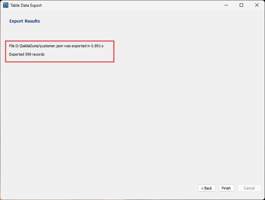
Task: Click the greyed-out Cancel button
Action: 249,188
